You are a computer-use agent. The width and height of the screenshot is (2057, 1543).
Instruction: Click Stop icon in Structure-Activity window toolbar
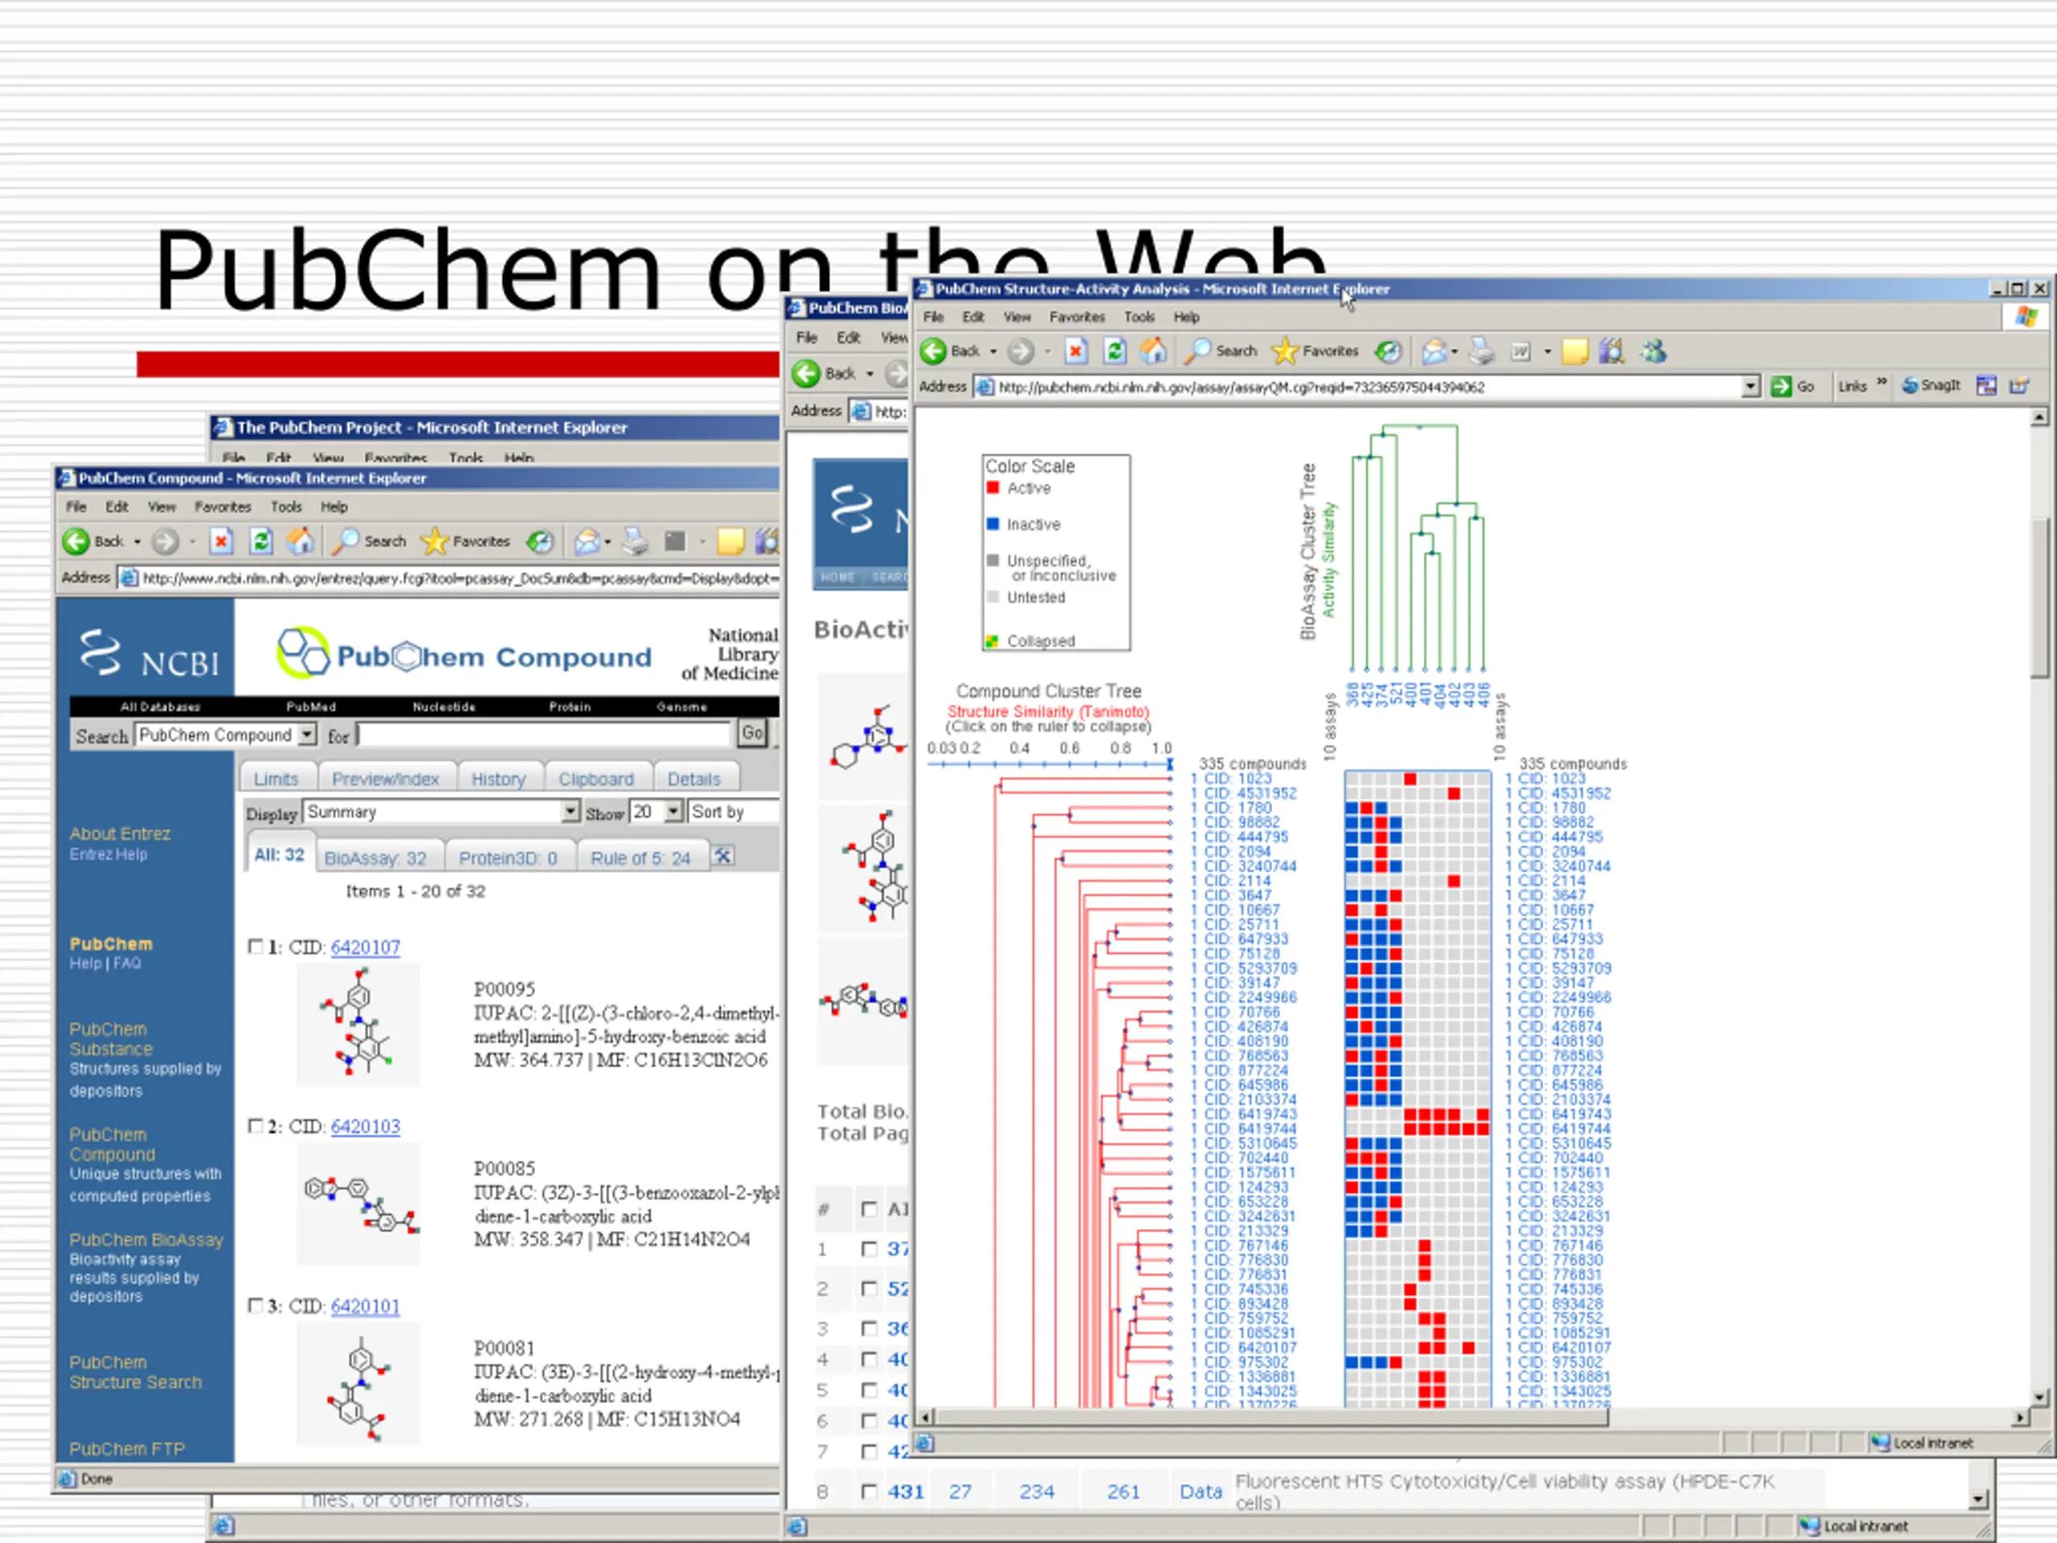click(1075, 350)
